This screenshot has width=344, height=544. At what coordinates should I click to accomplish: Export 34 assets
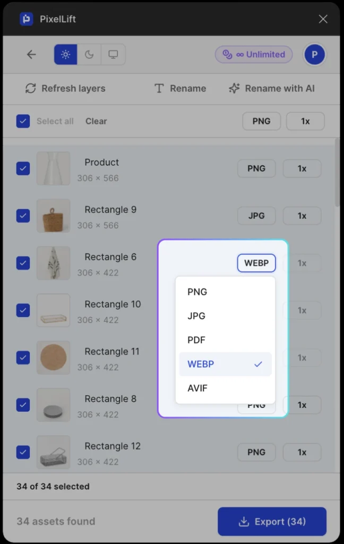tap(272, 522)
